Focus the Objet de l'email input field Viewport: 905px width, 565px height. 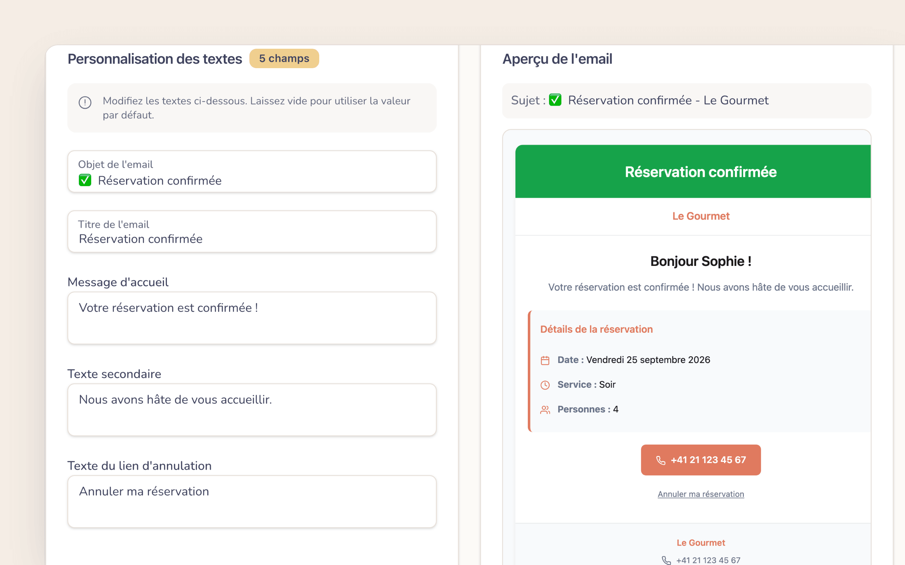(x=252, y=172)
